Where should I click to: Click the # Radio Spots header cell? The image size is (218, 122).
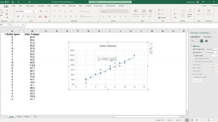point(12,34)
